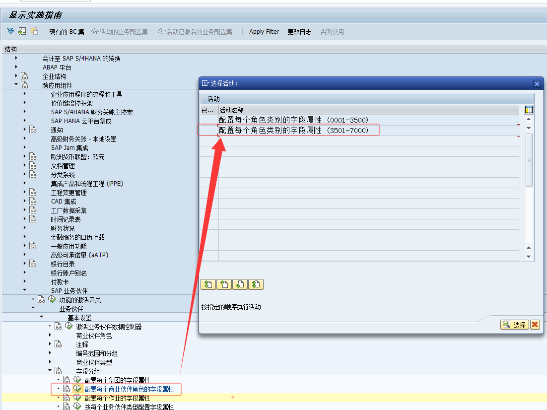The height and width of the screenshot is (410, 547).
Task: Collapse the 字段分组 tree node
Action: click(50, 371)
